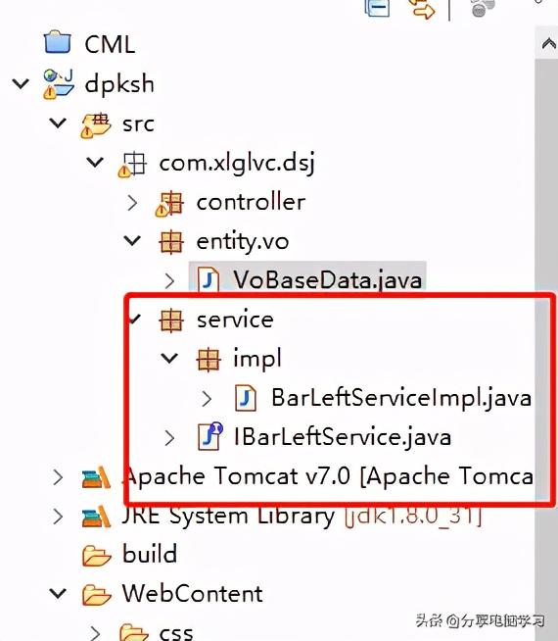Click the src source folder icon

click(x=95, y=124)
